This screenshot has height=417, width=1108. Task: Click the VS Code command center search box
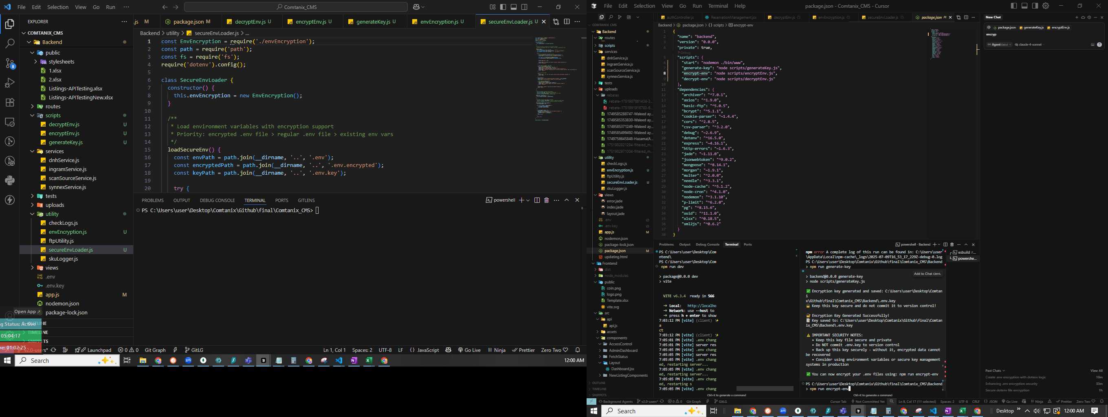296,7
